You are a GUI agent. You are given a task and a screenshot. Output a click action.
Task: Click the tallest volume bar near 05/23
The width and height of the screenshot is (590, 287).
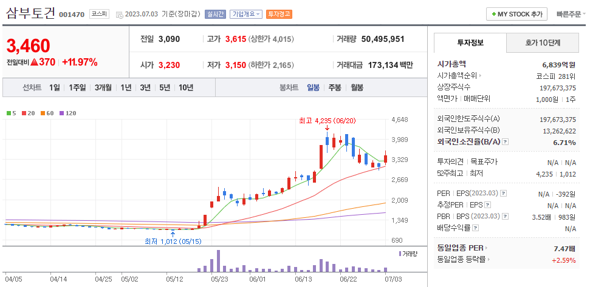tap(218, 261)
